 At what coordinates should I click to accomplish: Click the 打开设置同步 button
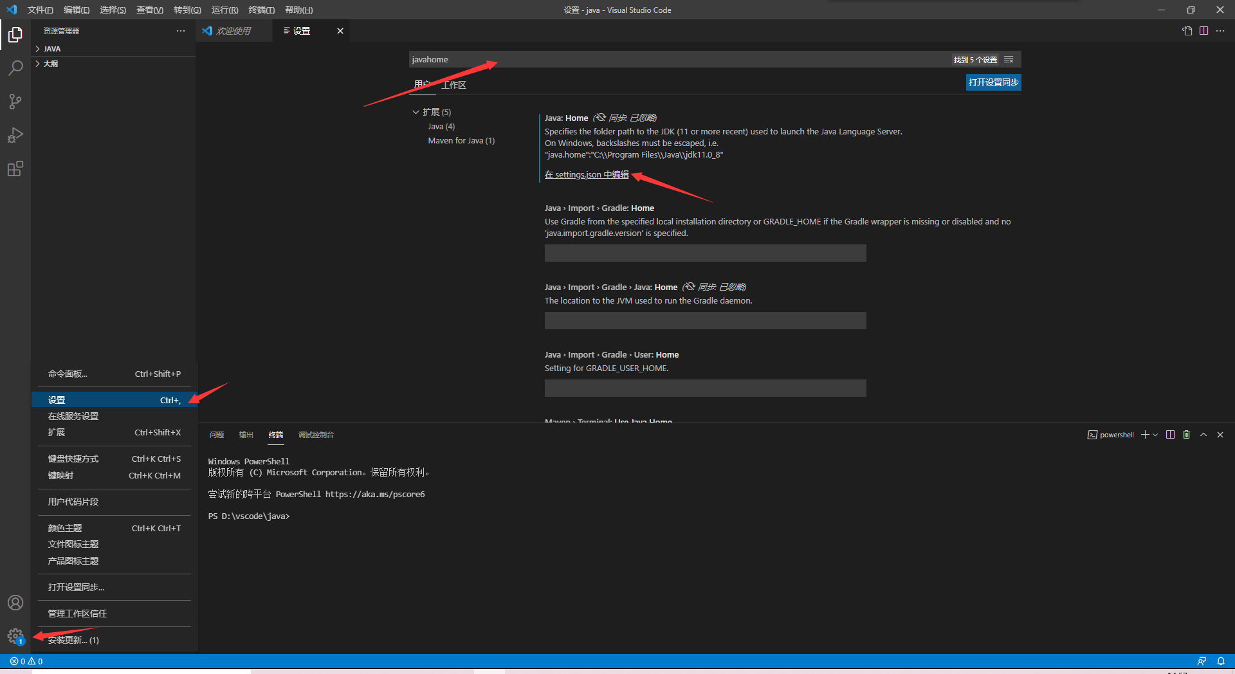[x=993, y=82]
